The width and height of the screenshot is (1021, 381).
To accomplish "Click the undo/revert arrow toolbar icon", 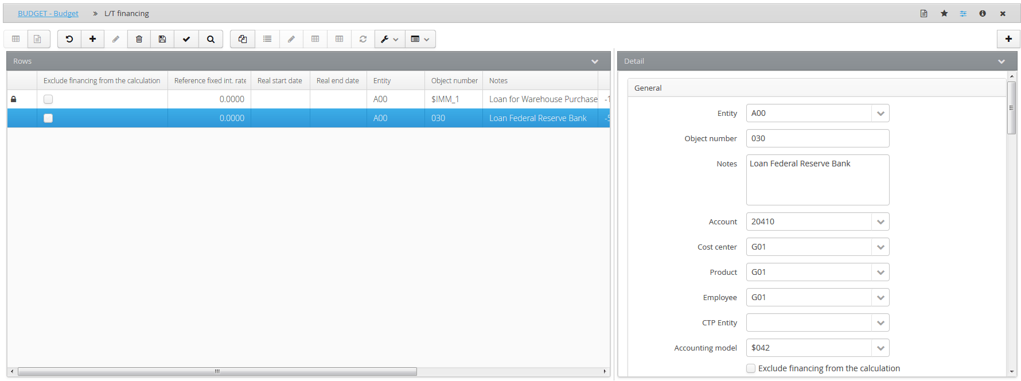I will click(69, 39).
